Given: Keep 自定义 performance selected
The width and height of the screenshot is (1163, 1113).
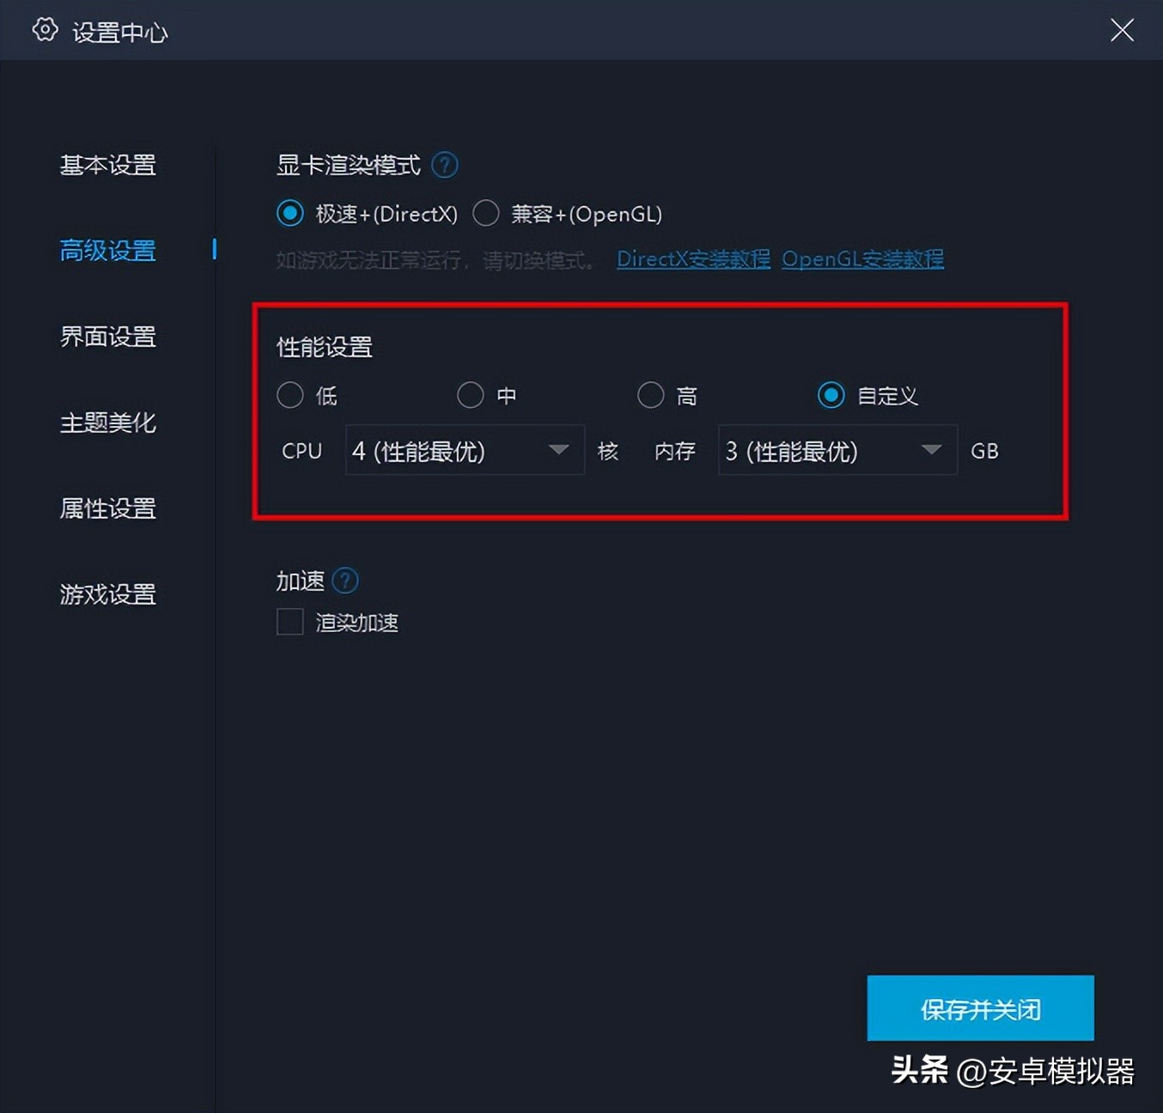Looking at the screenshot, I should coord(831,395).
